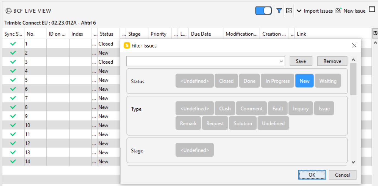378x186 pixels.
Task: Open the filter issues funnel icon
Action: click(x=279, y=11)
